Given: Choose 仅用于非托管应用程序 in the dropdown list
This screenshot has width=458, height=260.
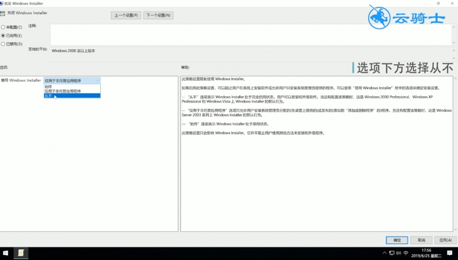Looking at the screenshot, I should point(72,91).
